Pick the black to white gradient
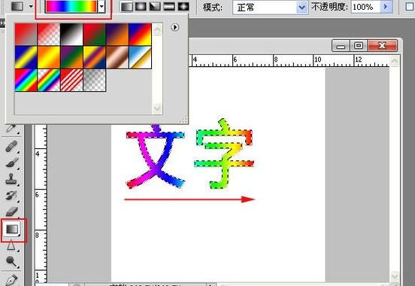 (71, 35)
